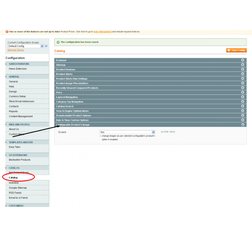This screenshot has width=252, height=237.
Task: Open the Google Sitemap tab
Action: point(18,188)
